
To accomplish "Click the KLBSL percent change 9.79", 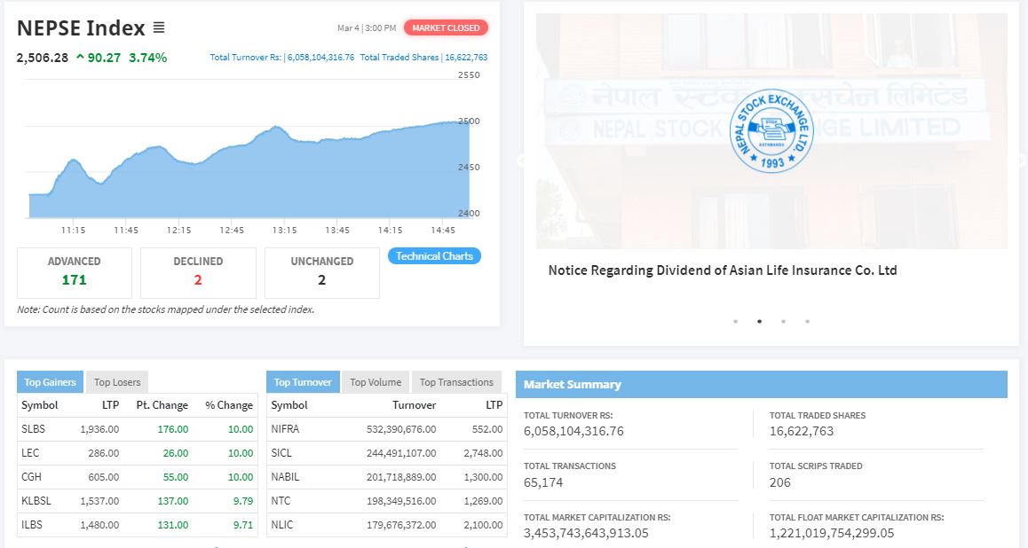I will [x=243, y=501].
